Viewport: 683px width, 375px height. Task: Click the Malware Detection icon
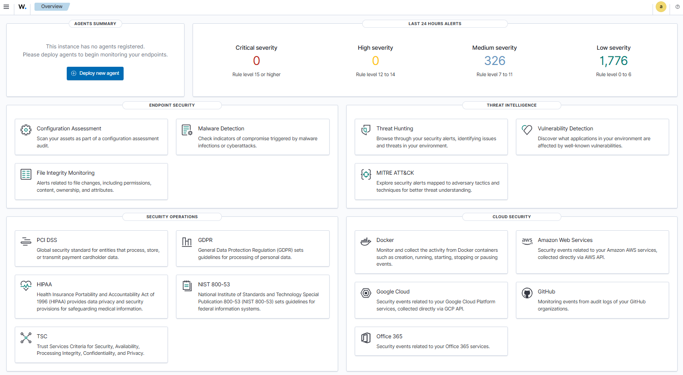tap(187, 130)
